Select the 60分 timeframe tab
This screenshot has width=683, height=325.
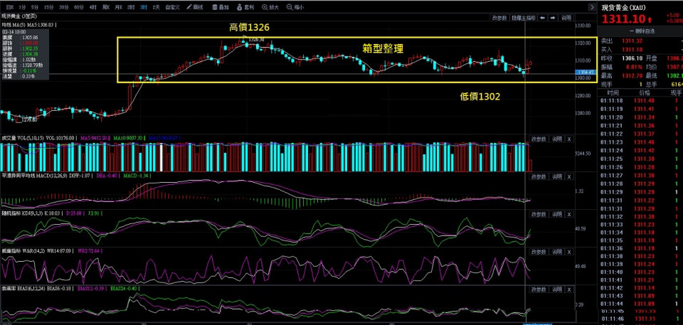78,7
